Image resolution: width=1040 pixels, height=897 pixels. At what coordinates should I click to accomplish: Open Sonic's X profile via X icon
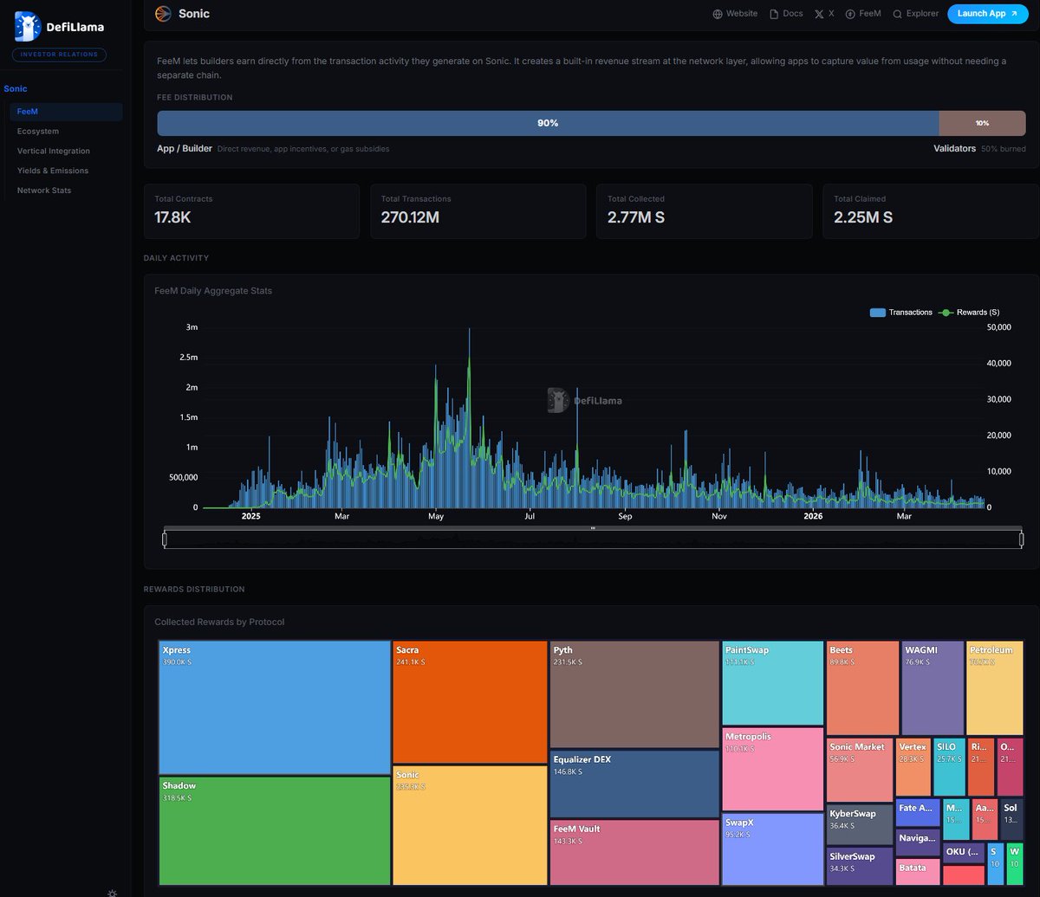click(x=817, y=13)
